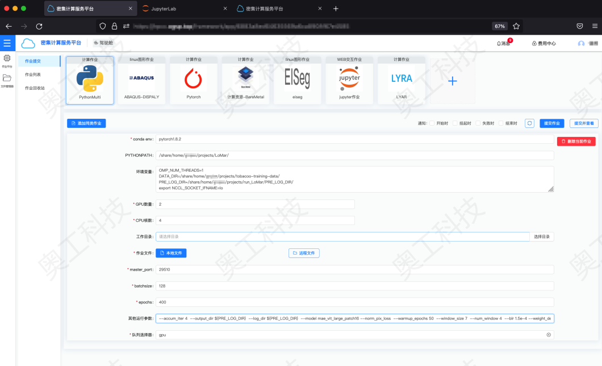The image size is (602, 366).
Task: Click into the 工作目录 field
Action: coord(343,236)
